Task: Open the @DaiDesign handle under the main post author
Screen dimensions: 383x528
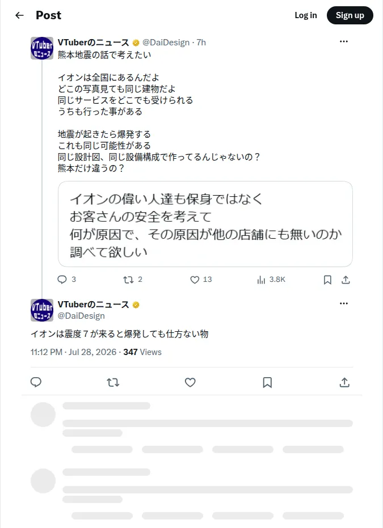Action: click(x=81, y=316)
